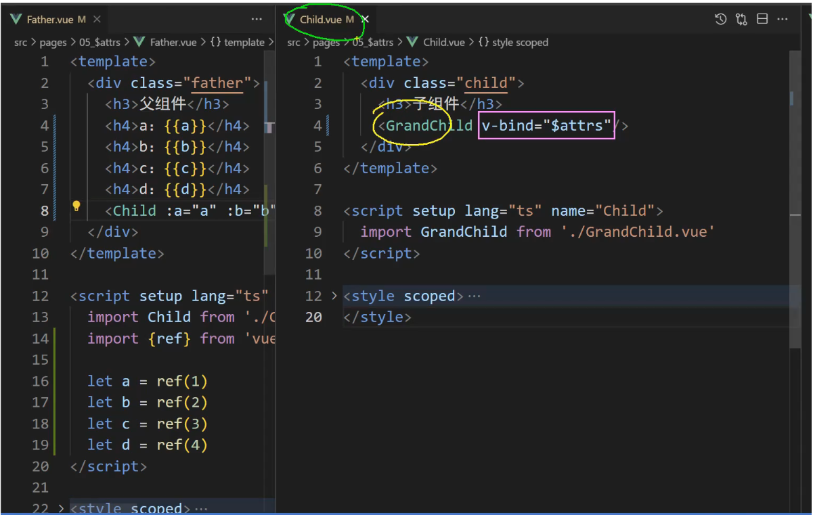Click line number 4 in Child.vue
813x517 pixels.
click(317, 125)
